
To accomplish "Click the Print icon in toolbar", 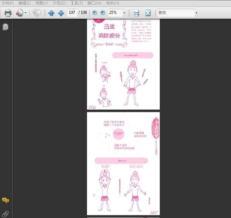I will tap(8, 13).
